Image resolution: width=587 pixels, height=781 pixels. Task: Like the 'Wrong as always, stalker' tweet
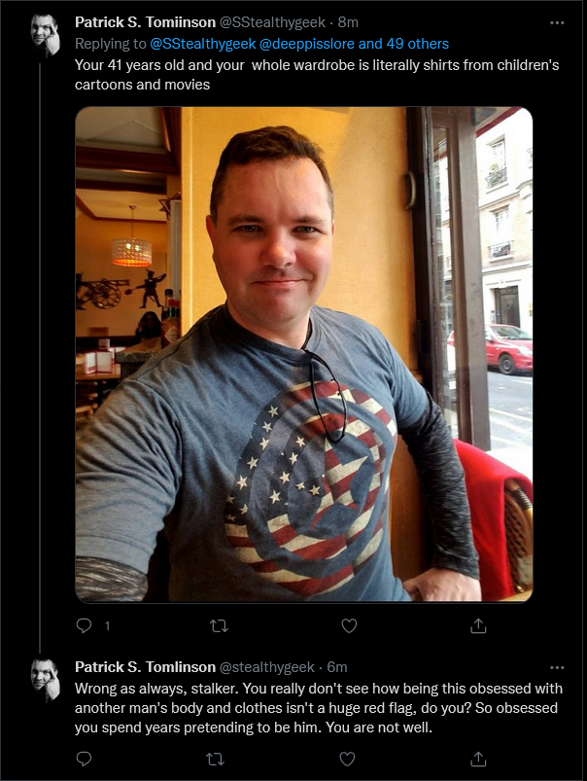[x=347, y=759]
